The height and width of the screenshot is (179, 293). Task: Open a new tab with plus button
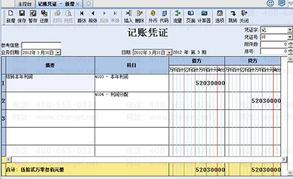tap(88, 3)
